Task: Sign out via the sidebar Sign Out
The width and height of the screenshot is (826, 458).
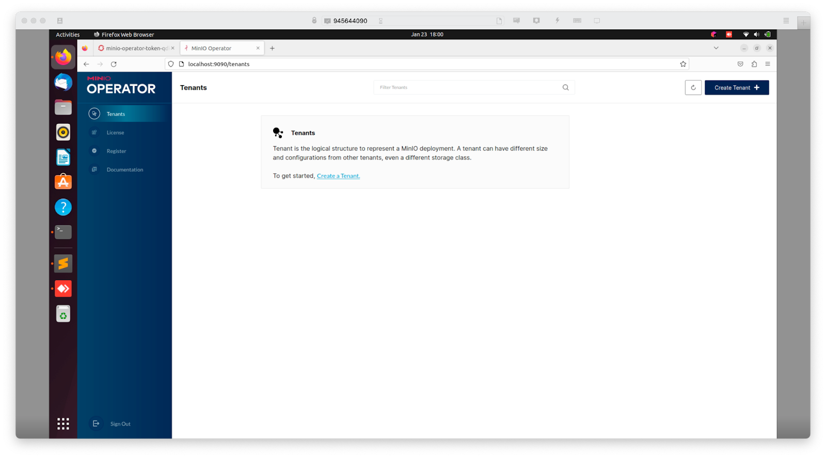Action: point(120,424)
